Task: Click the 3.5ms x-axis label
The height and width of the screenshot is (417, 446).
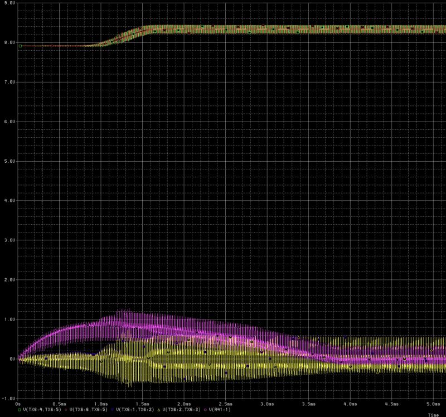Action: 309,404
